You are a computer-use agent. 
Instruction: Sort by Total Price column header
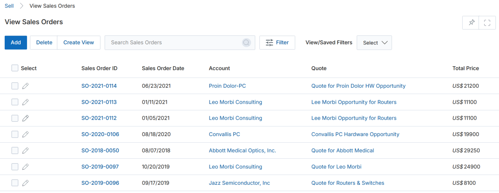(466, 68)
